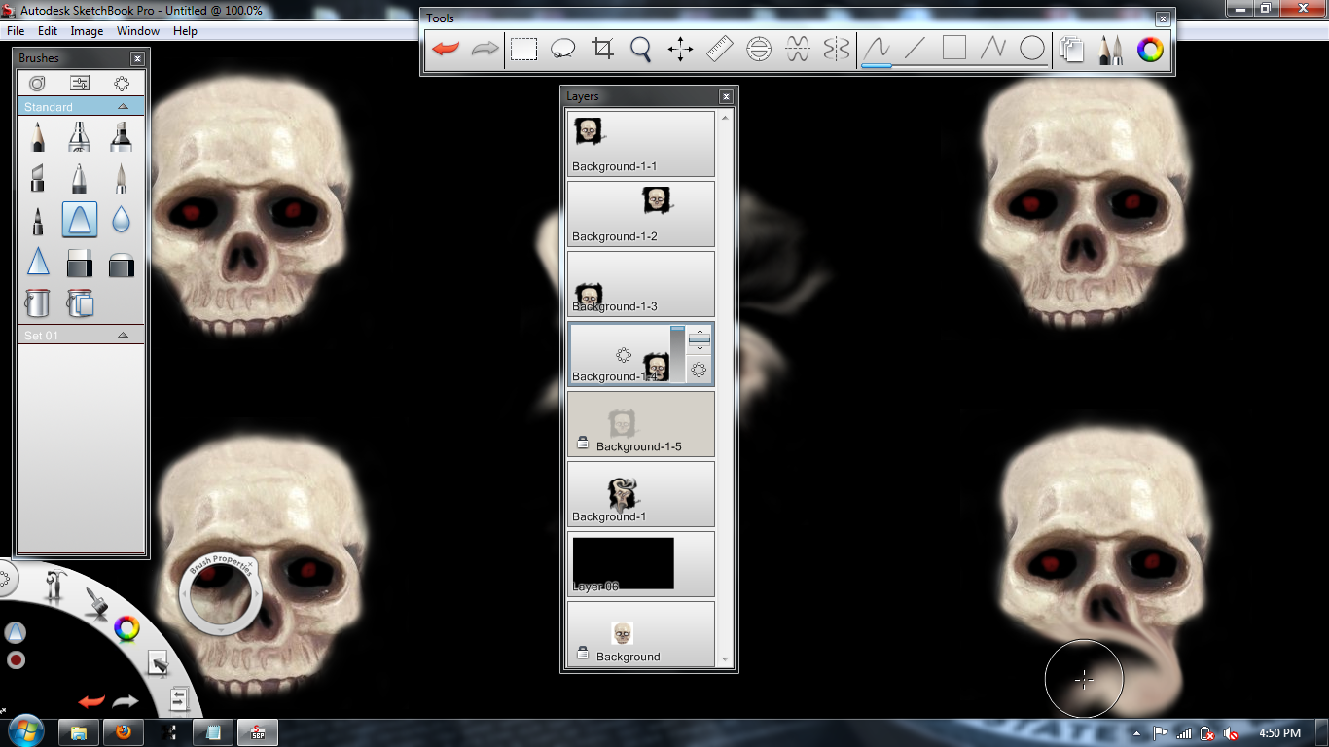This screenshot has width=1329, height=747.
Task: Click lock icon on Background-1-5 layer
Action: (583, 444)
